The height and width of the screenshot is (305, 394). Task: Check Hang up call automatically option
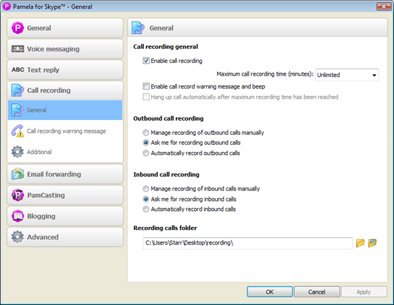pyautogui.click(x=146, y=97)
